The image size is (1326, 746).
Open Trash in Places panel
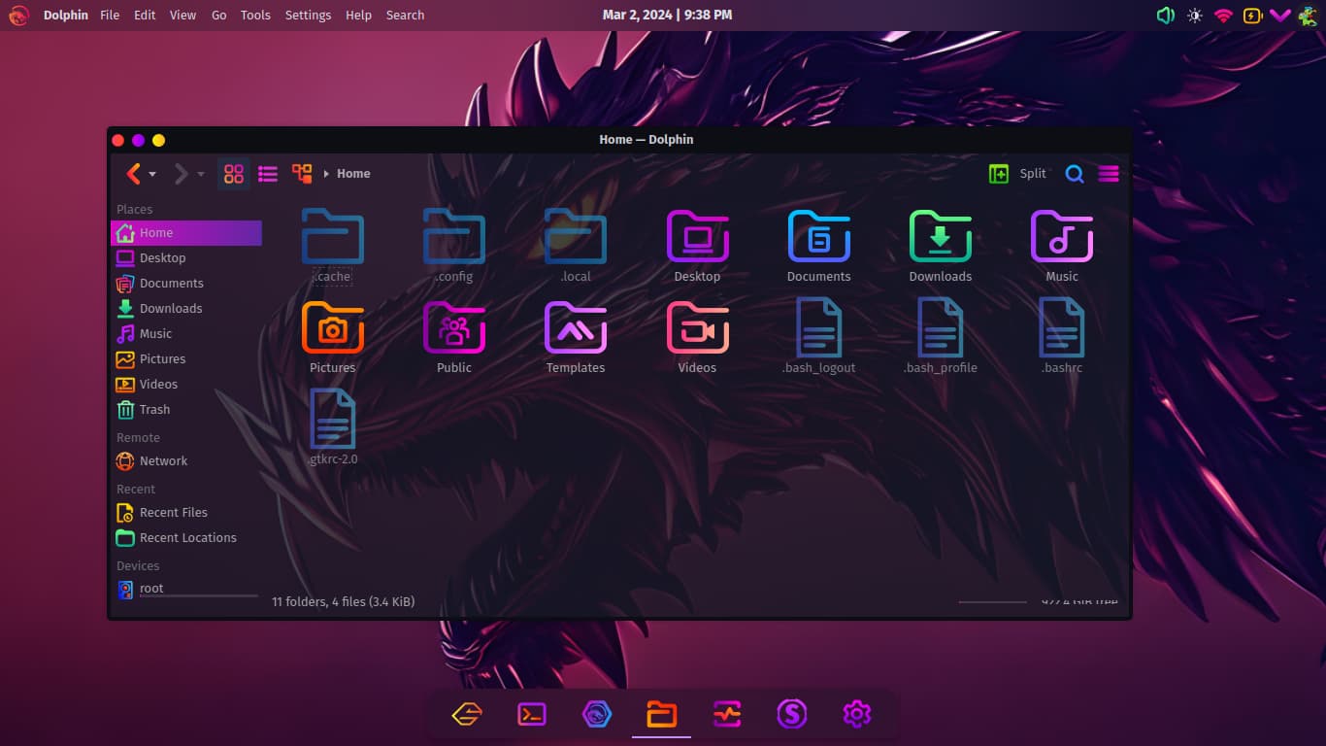(186, 410)
